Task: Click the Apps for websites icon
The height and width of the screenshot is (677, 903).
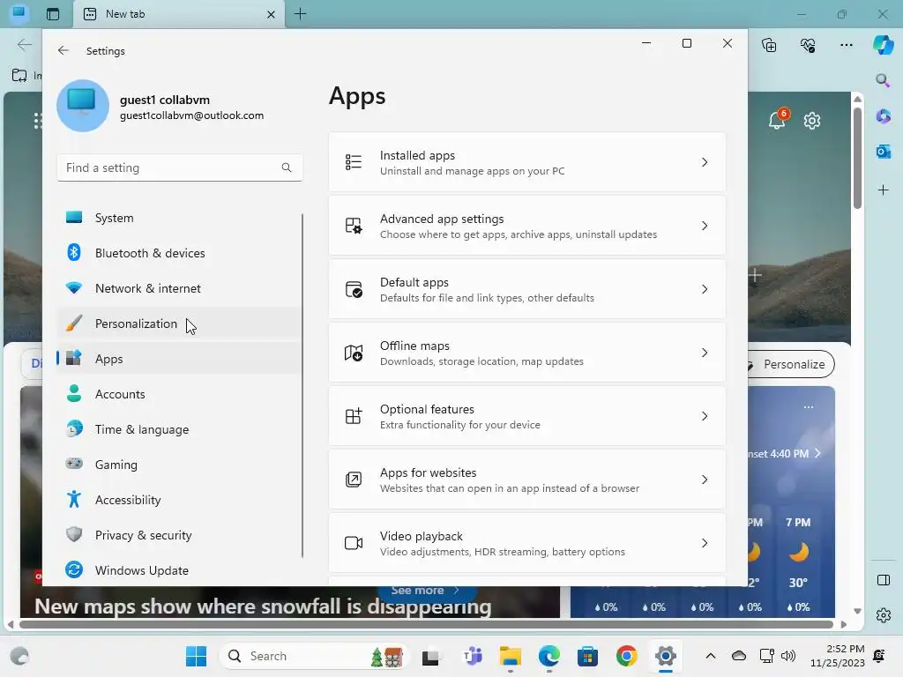Action: click(x=354, y=480)
